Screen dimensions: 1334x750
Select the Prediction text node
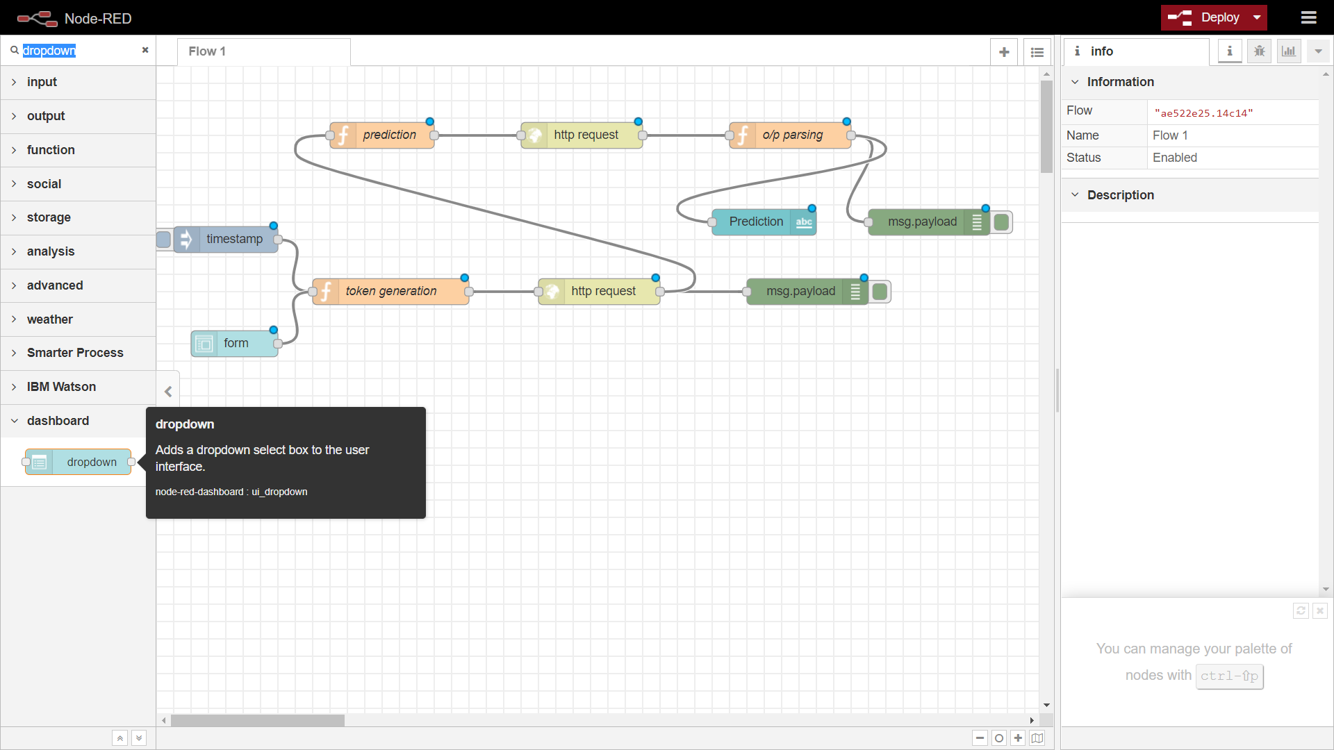click(x=764, y=222)
